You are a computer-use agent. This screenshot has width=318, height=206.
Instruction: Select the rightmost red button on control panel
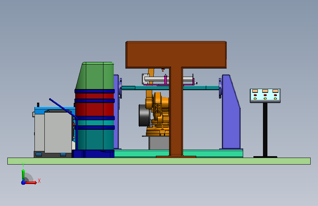point(275,95)
